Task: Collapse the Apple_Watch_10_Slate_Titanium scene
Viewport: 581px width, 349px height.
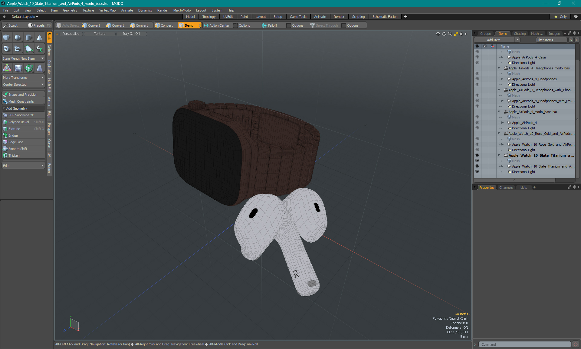Action: (499, 155)
